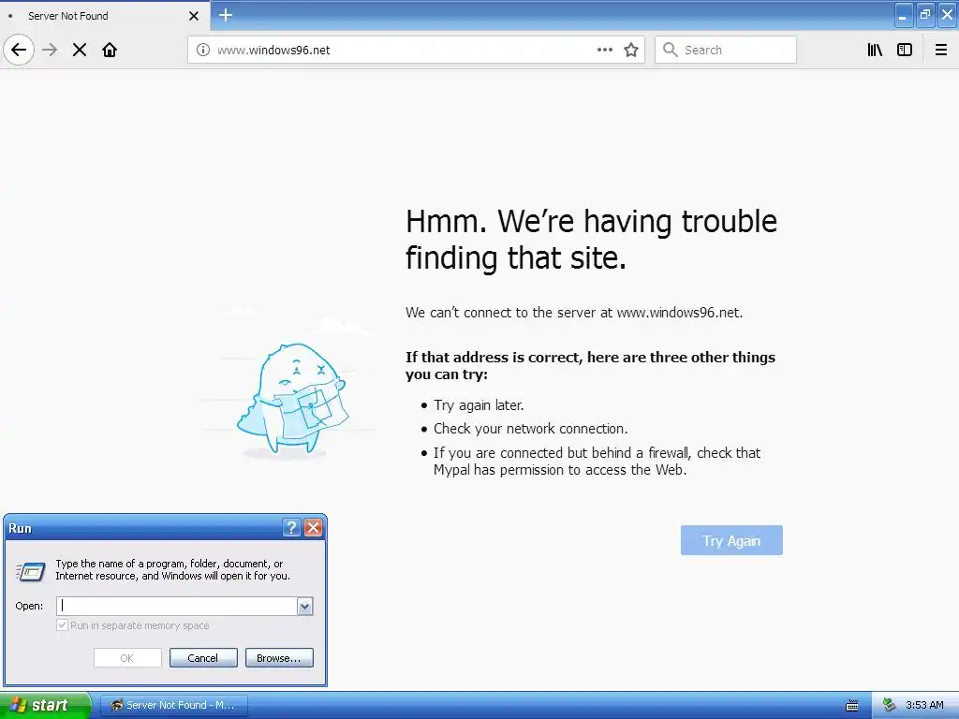Open the browser hamburger menu
This screenshot has width=959, height=719.
941,51
